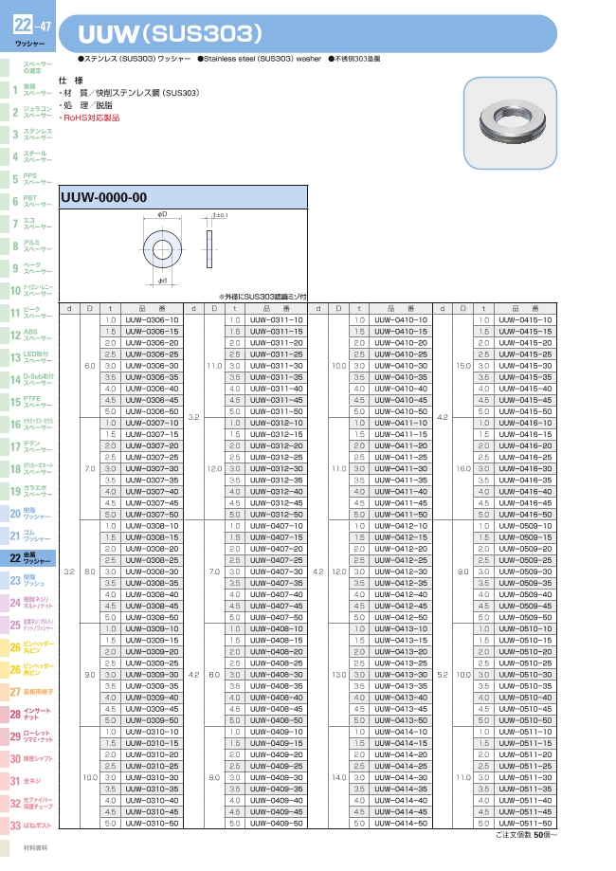Select part number UUW-0415-50
Screen dimensions: 616x871
coord(525,411)
